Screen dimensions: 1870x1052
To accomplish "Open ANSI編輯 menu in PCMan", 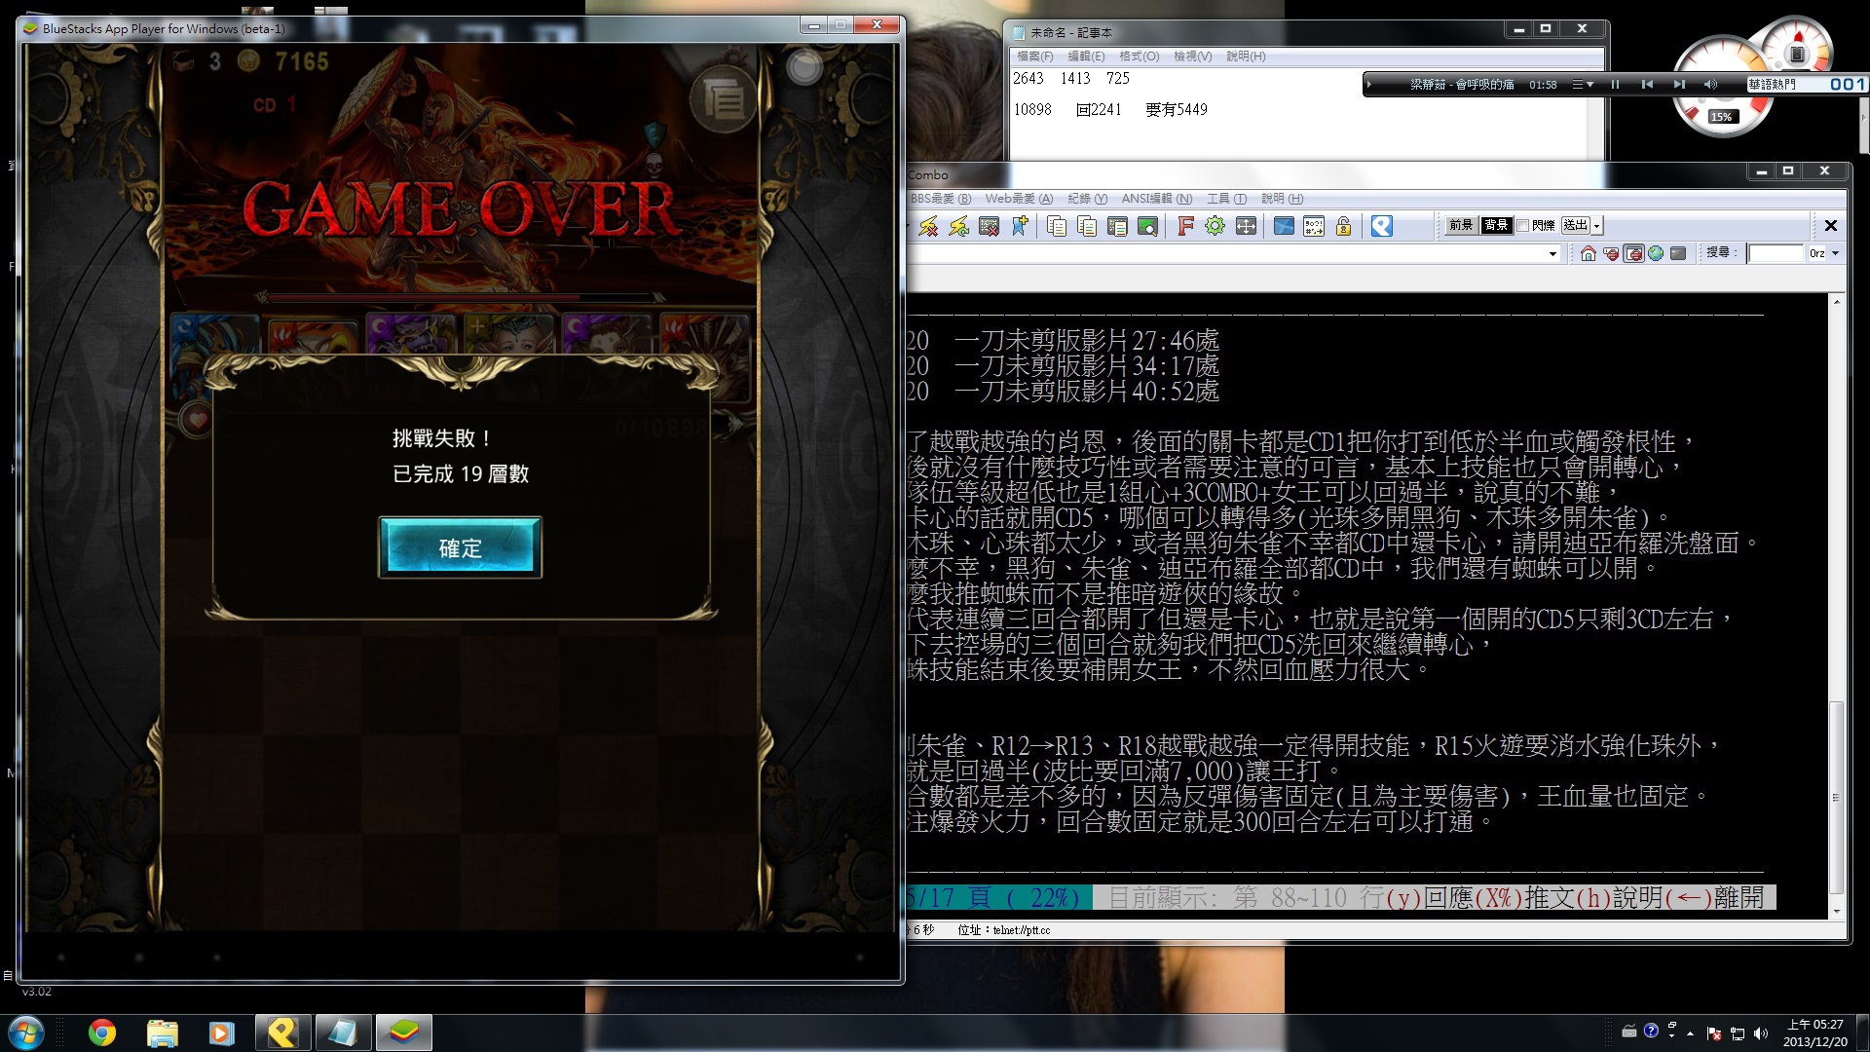I will 1157,199.
